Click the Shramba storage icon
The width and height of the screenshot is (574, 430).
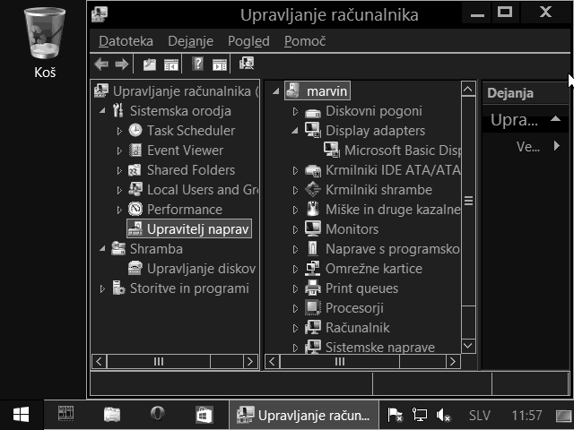click(118, 249)
